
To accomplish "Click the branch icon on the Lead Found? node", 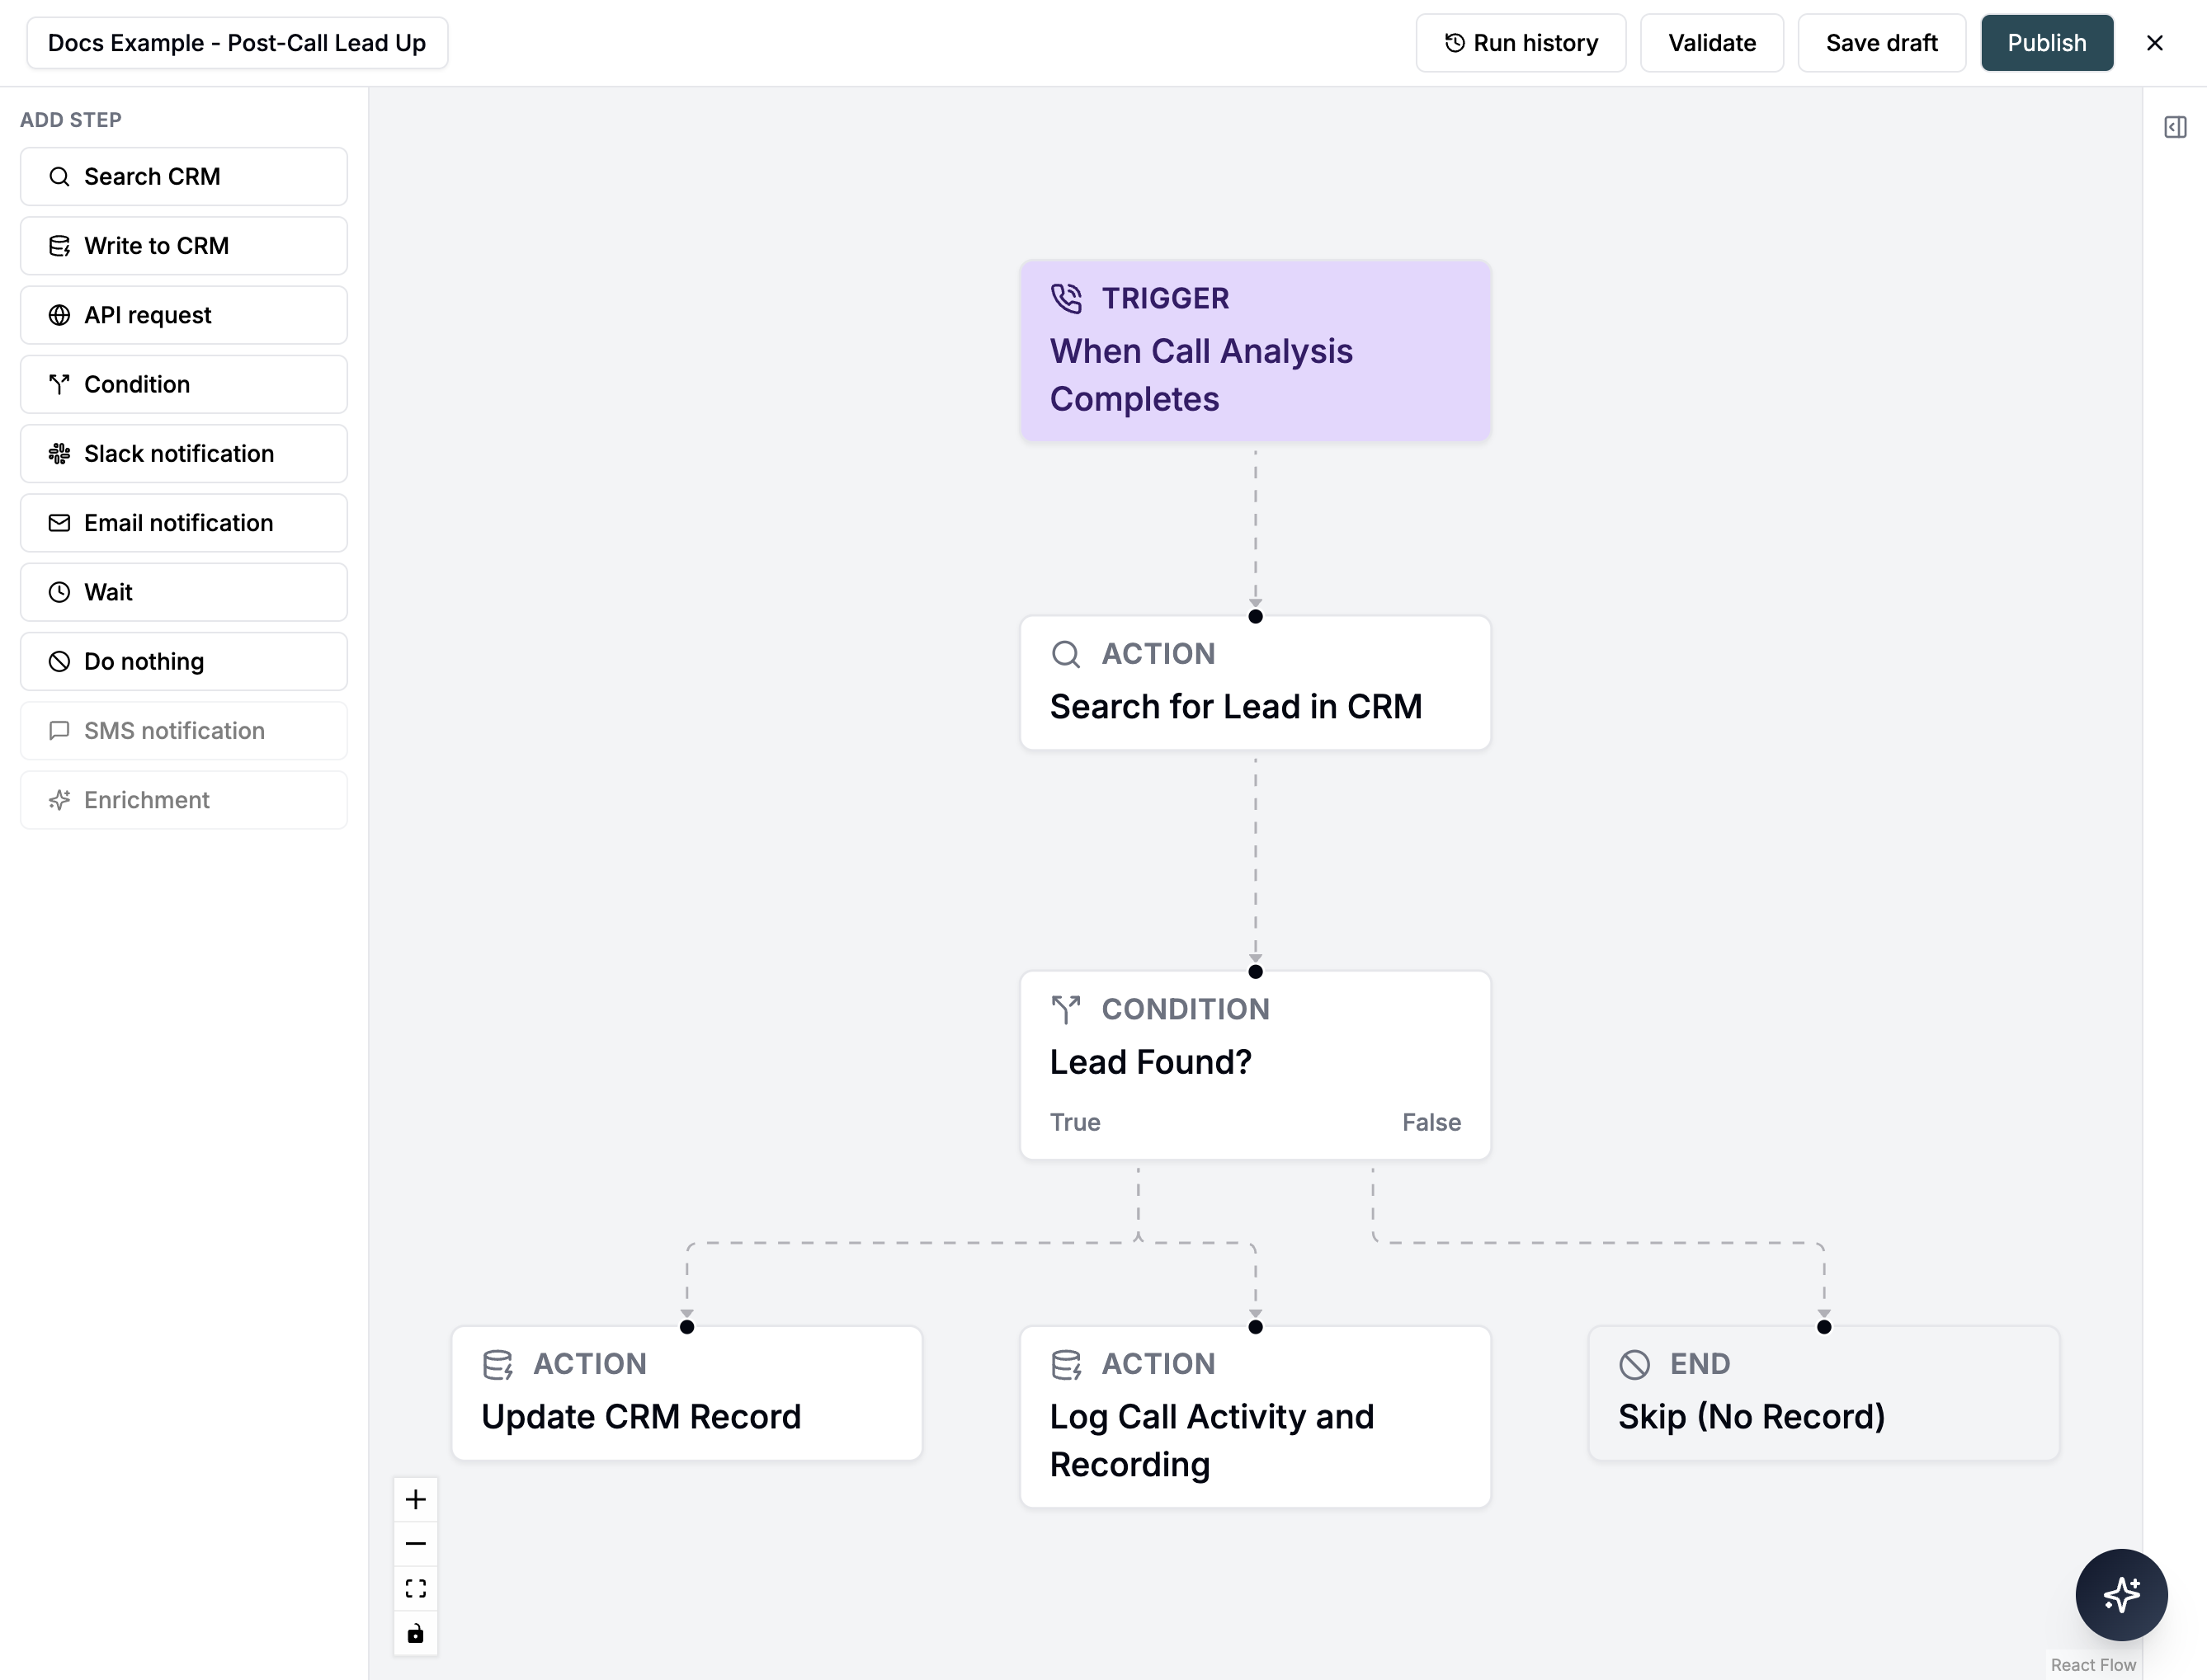I will point(1067,1009).
